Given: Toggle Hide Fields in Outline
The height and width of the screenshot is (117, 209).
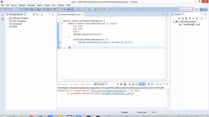Looking at the screenshot, I should click(x=186, y=19).
